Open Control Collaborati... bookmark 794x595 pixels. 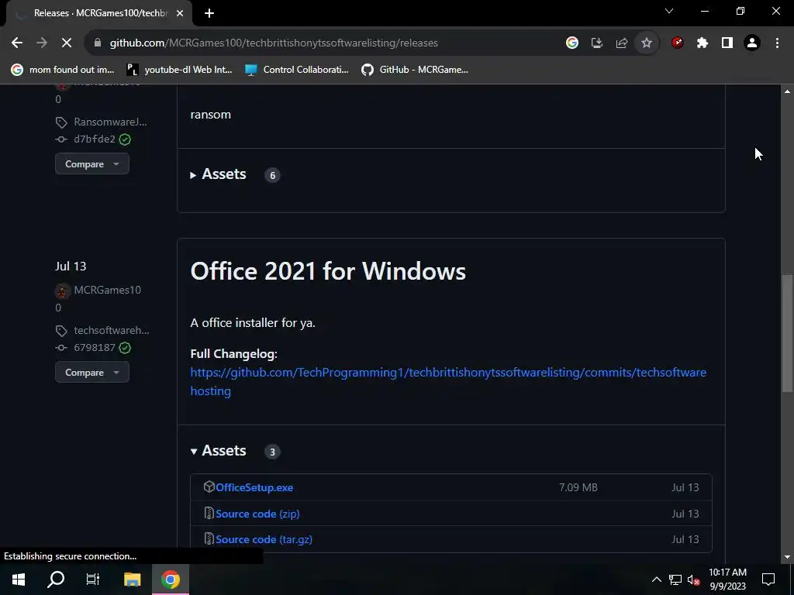coord(297,70)
